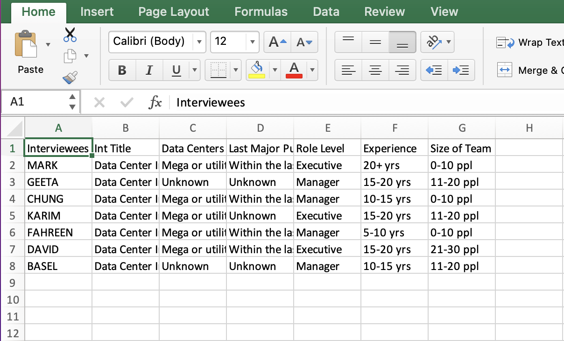Viewport: 564px width, 341px height.
Task: Select the cell containing 5-10 yrs
Action: 395,233
